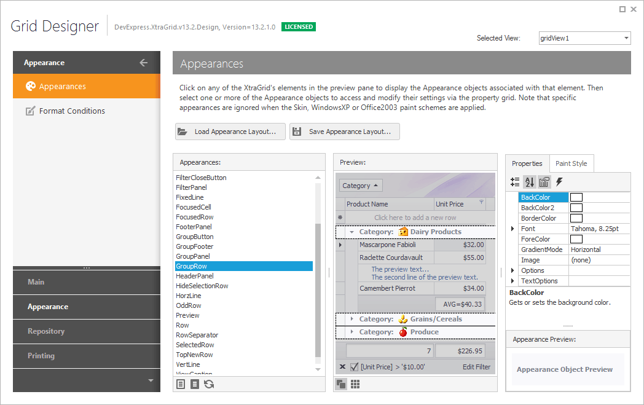Select HeaderPanel appearance

click(195, 276)
